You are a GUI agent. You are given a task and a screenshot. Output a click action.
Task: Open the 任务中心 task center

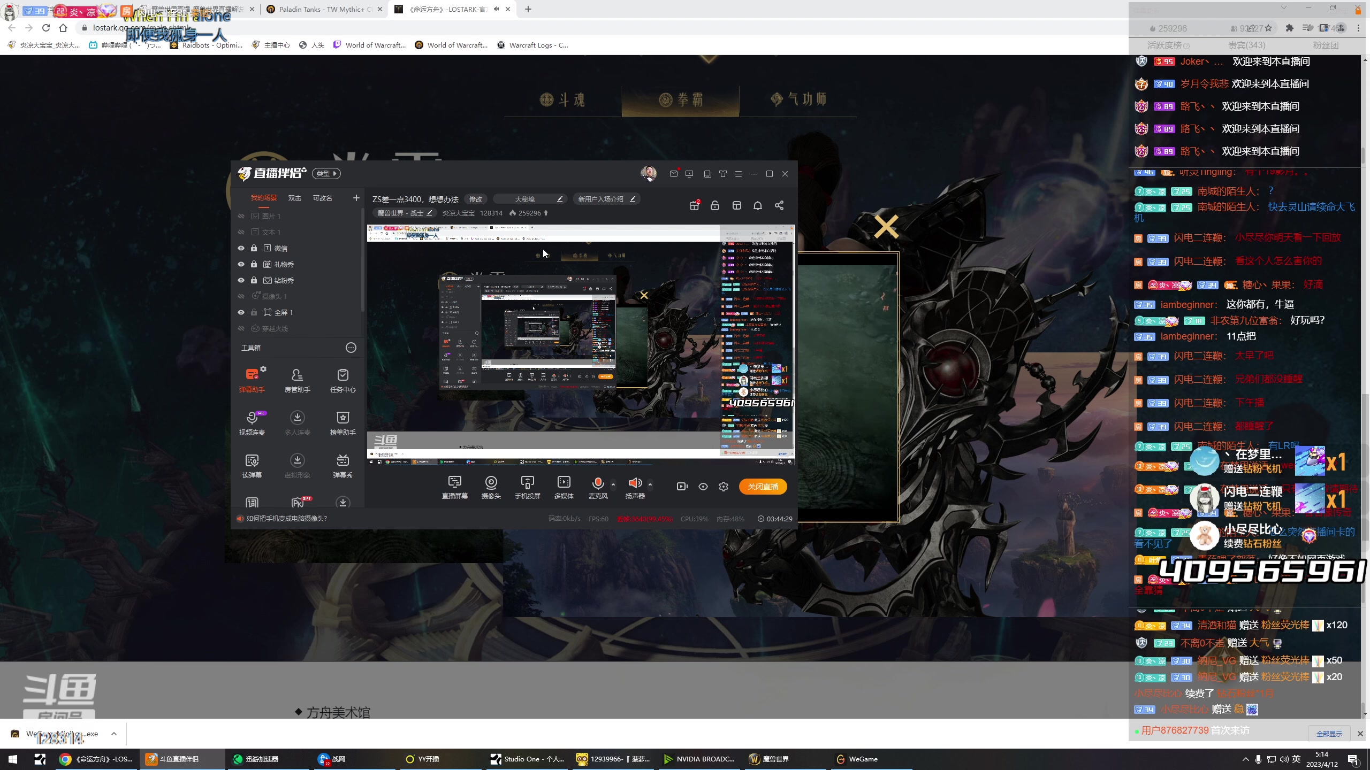point(343,380)
